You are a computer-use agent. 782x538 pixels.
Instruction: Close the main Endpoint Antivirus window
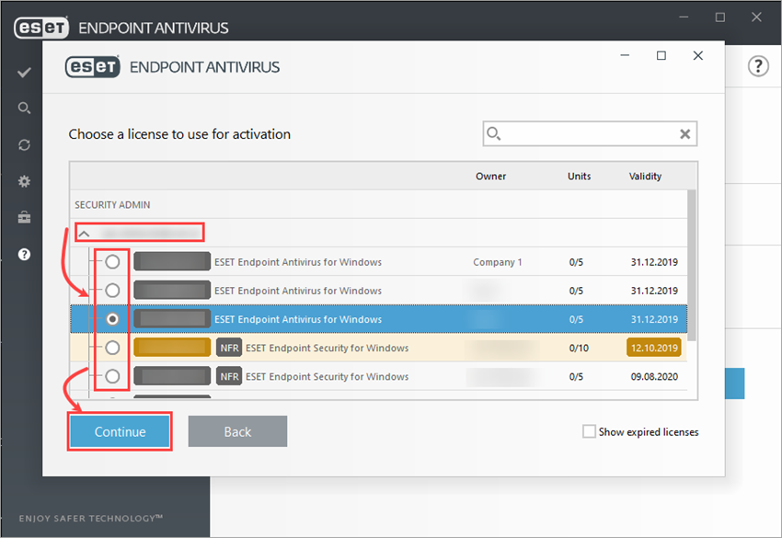tap(756, 17)
